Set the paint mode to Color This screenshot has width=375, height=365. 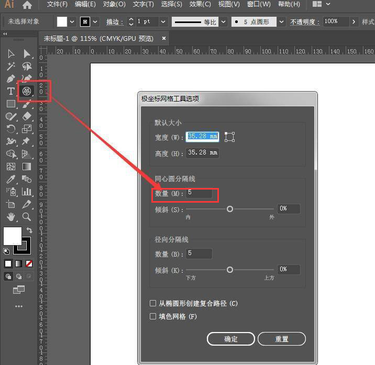[8, 263]
